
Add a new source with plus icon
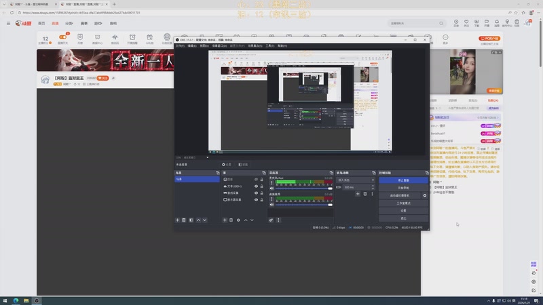225,220
